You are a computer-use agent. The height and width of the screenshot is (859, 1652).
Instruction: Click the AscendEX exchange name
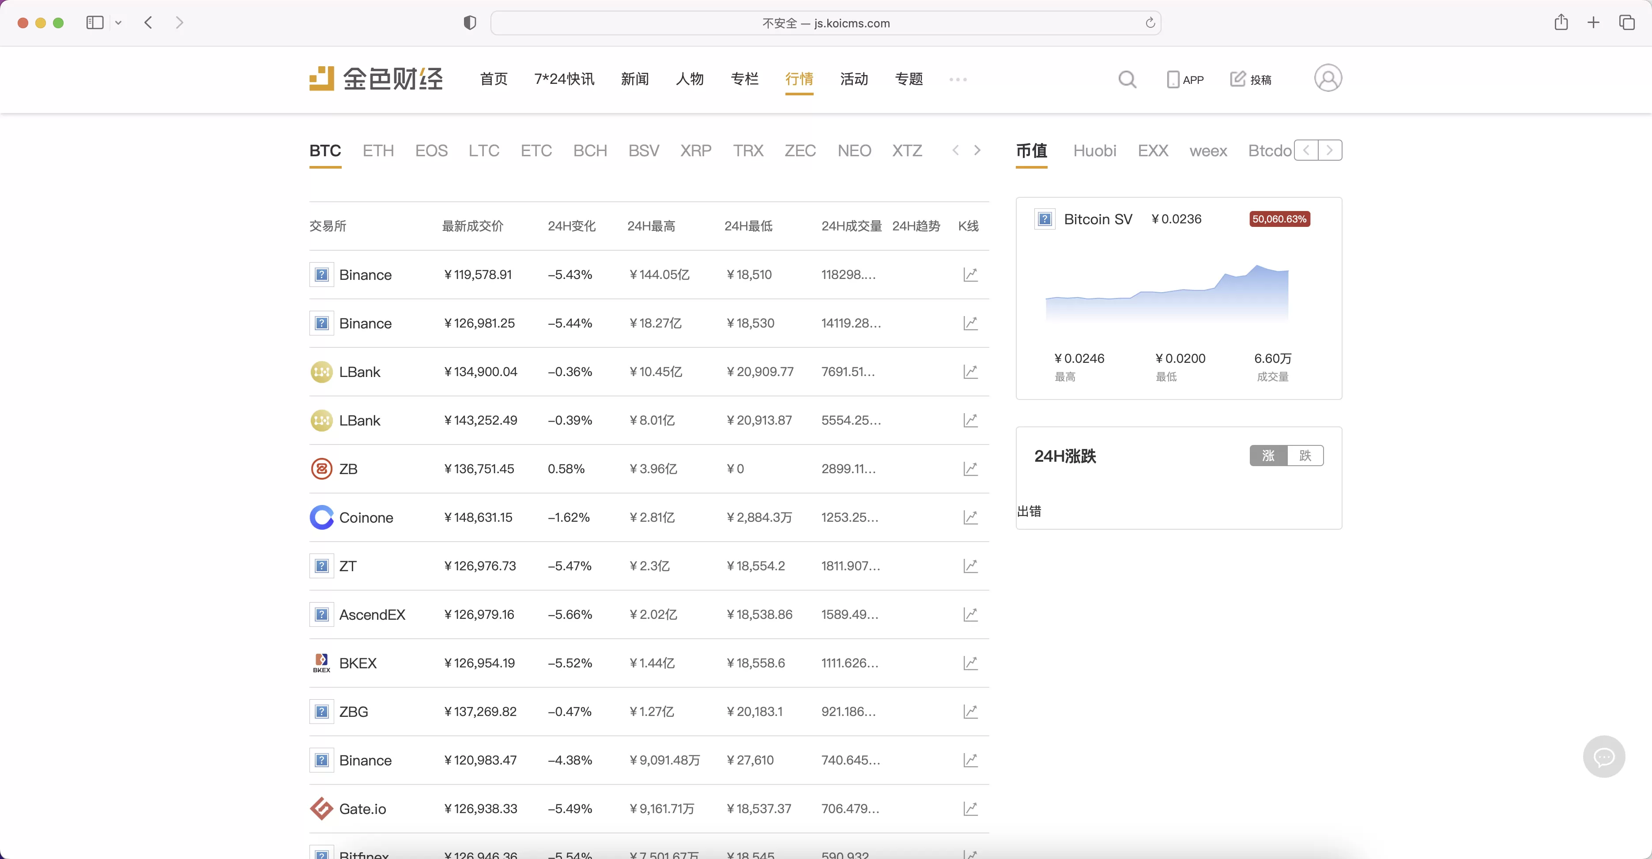click(372, 615)
